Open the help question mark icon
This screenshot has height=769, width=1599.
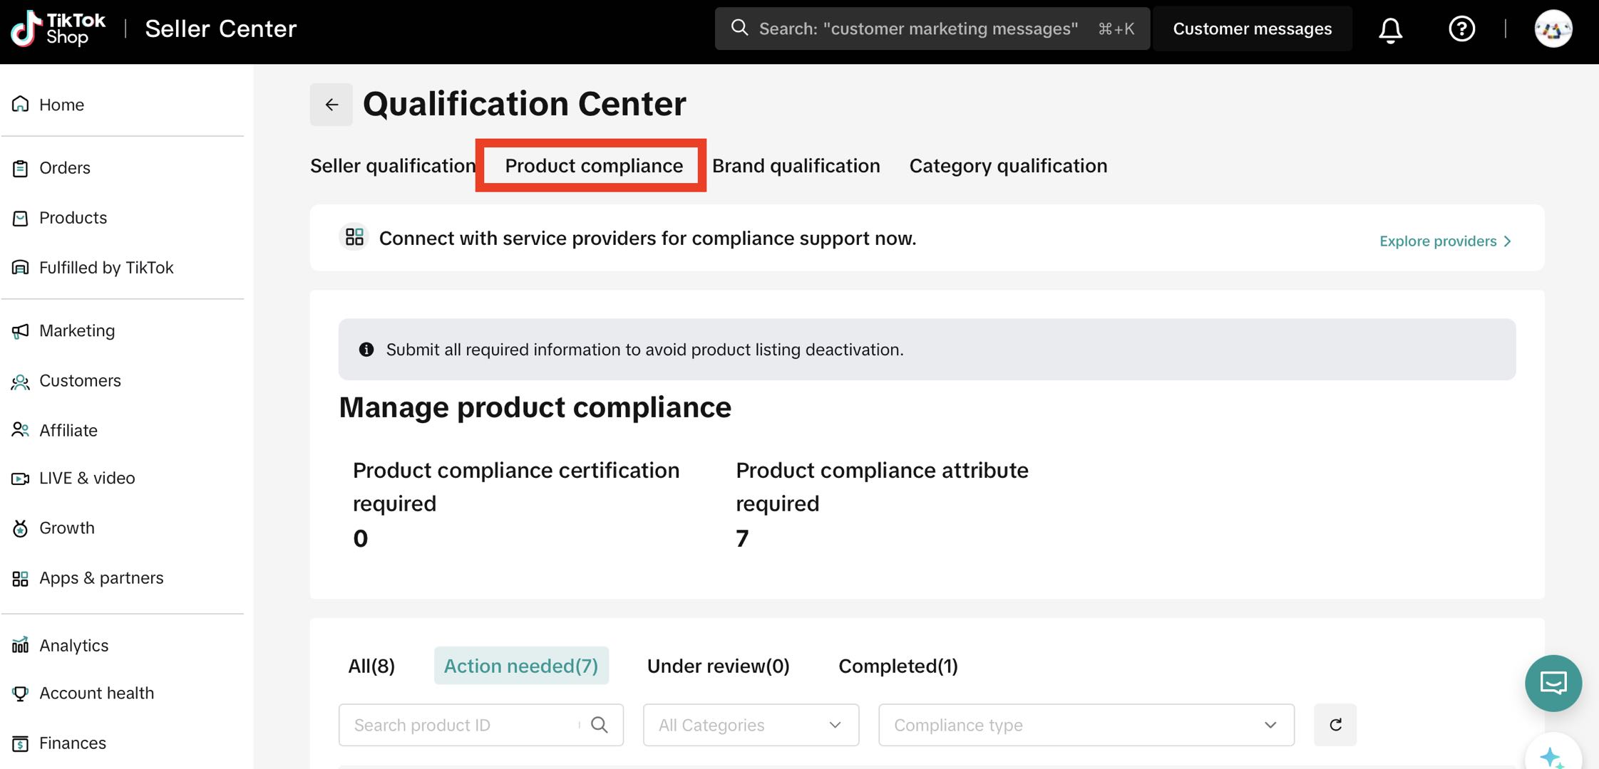coord(1461,29)
